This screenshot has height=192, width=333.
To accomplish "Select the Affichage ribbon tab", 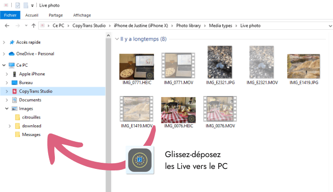I will (x=82, y=15).
